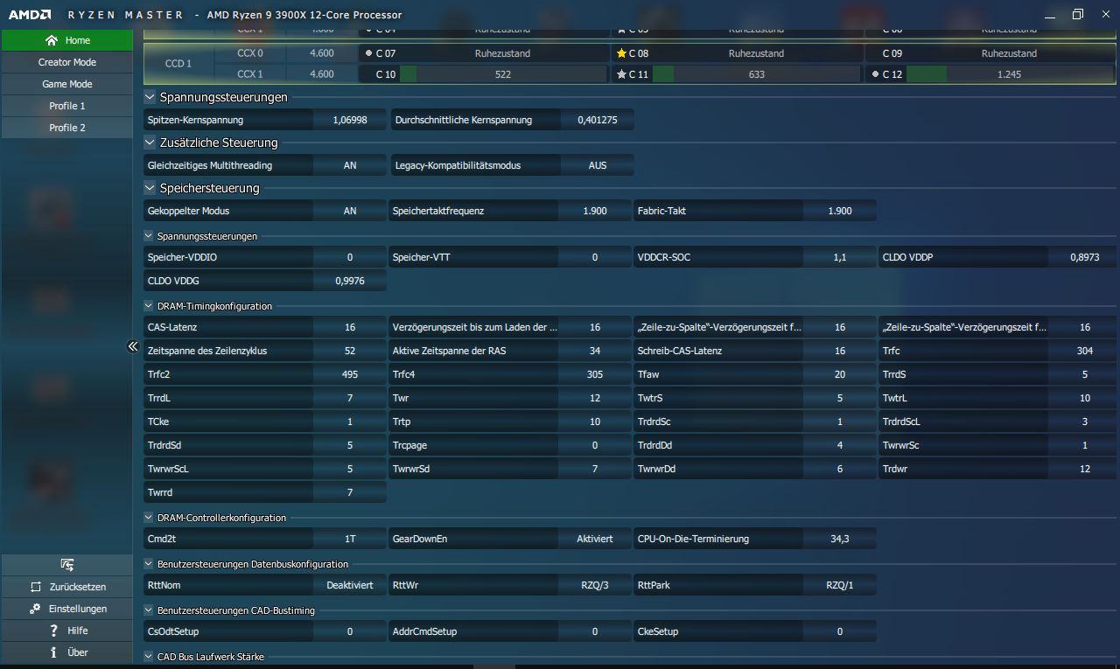The height and width of the screenshot is (669, 1120).
Task: Restore down the Ryzen Master window
Action: 1078,14
